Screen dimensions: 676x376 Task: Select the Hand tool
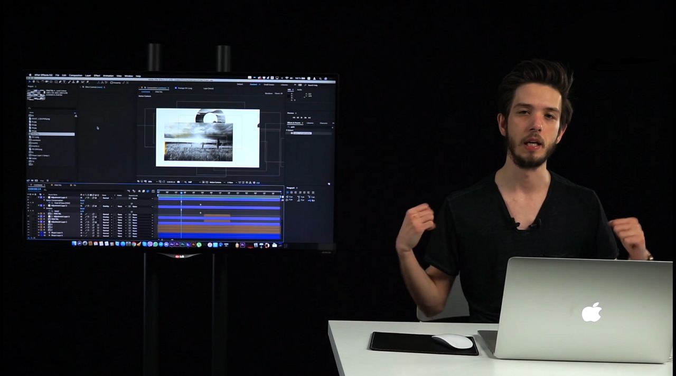click(x=33, y=81)
